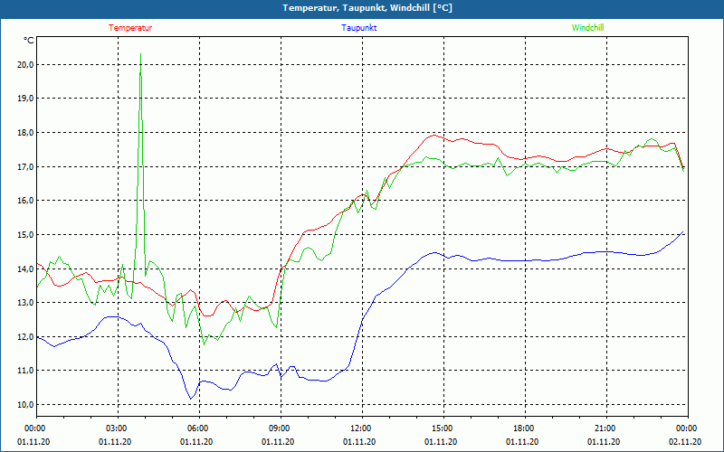724x452 pixels.
Task: Select the '15:00' time label
Action: tap(442, 428)
